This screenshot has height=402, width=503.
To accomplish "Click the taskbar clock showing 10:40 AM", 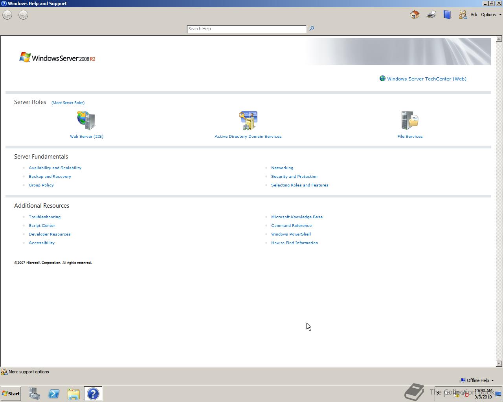I will [483, 394].
